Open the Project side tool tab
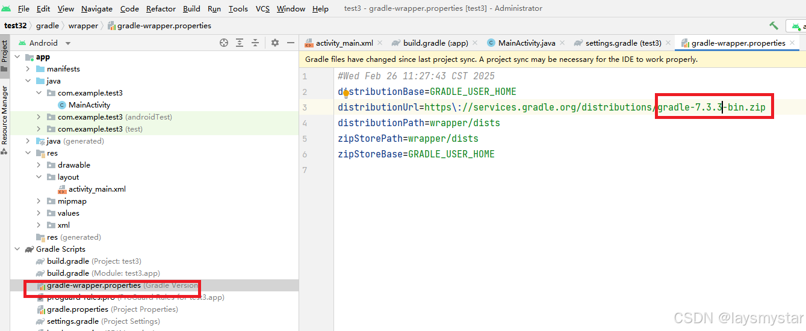 (4, 55)
